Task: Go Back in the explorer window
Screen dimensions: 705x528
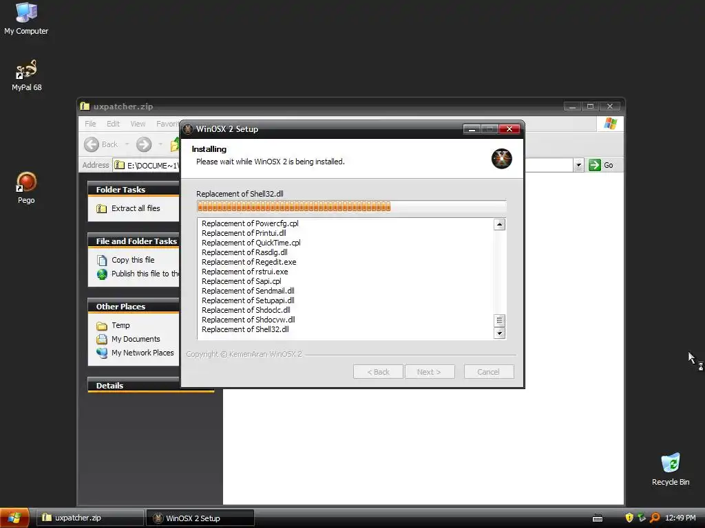Action: tap(101, 144)
